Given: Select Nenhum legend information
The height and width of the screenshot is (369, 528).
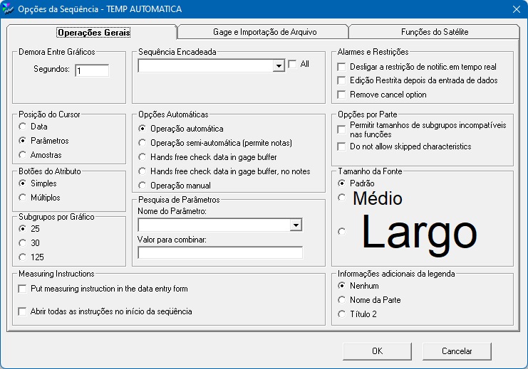Looking at the screenshot, I should (x=342, y=286).
